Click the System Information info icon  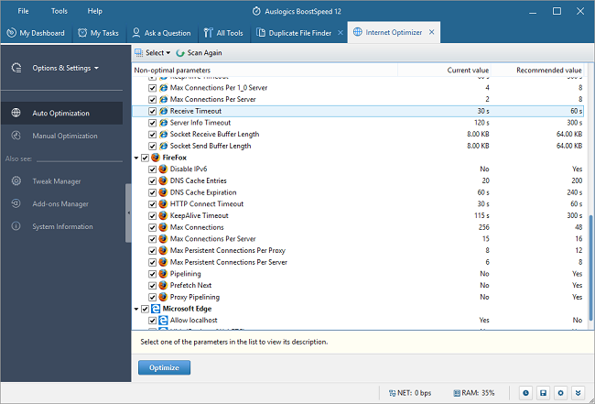(x=16, y=226)
